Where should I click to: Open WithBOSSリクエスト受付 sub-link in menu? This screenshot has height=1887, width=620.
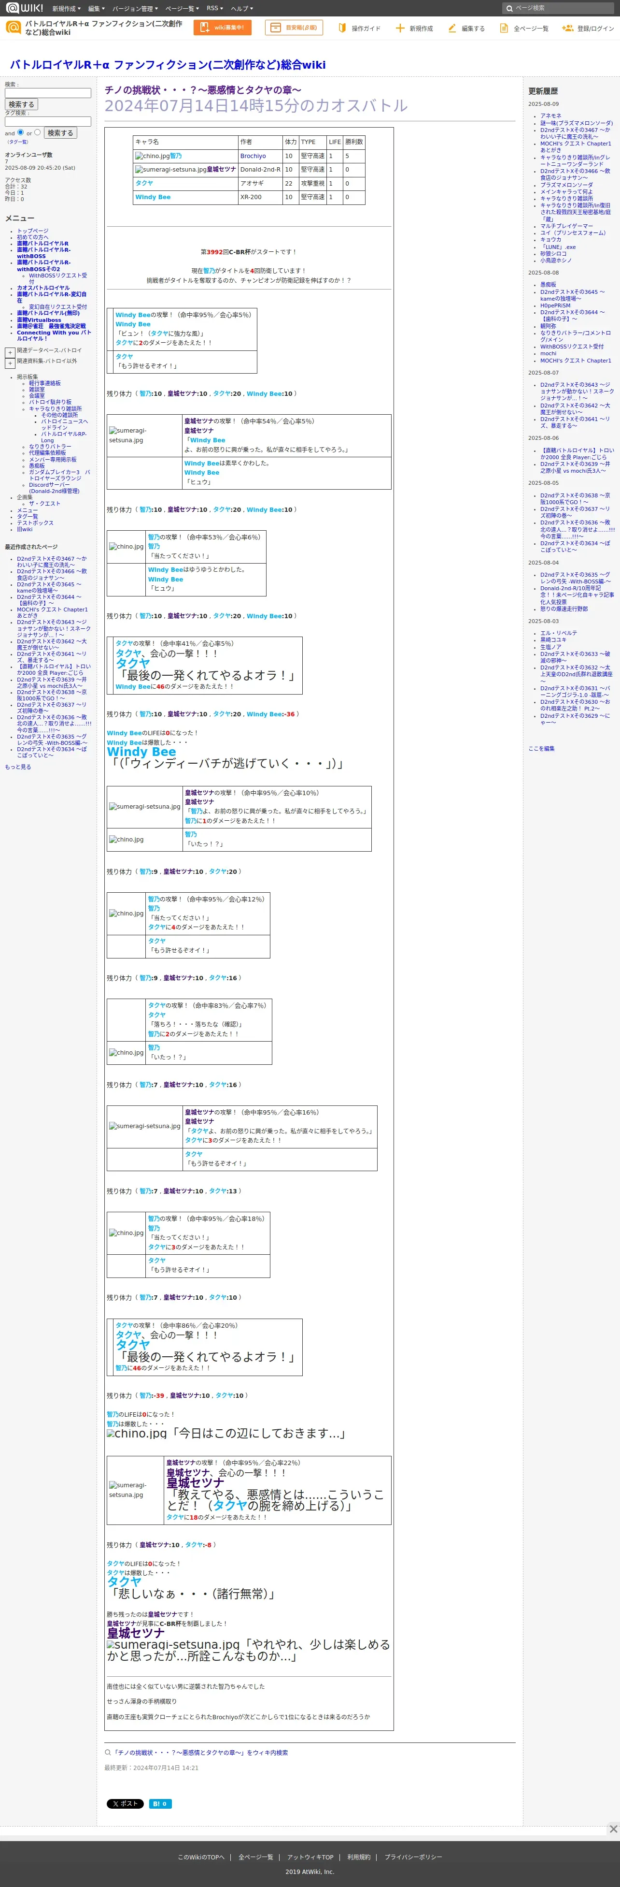57,278
